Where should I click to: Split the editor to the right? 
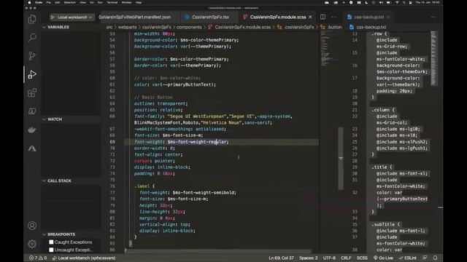click(323, 17)
